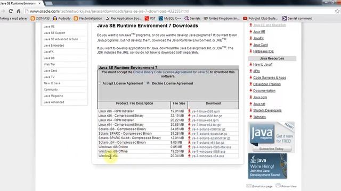The width and height of the screenshot is (341, 191).
Task: Open the PST bookmark
Action: pos(150,19)
